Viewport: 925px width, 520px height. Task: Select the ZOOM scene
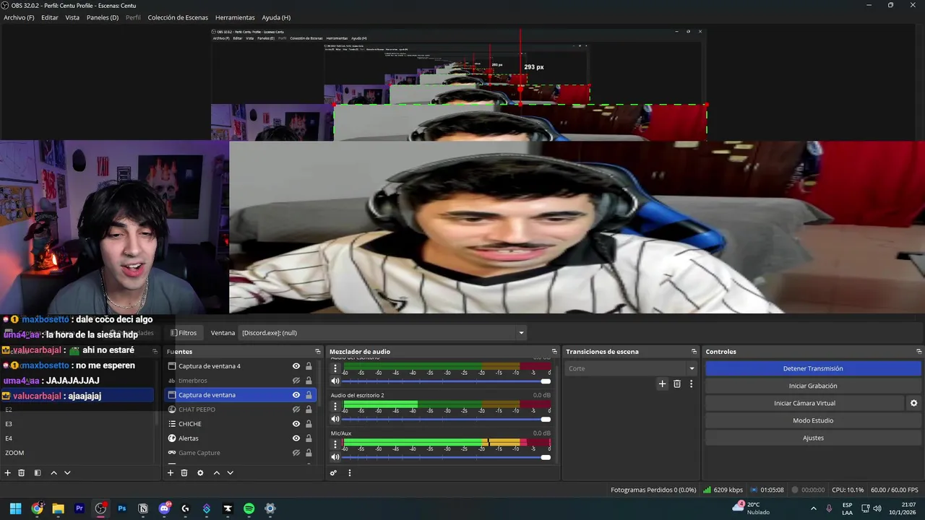[x=78, y=453]
